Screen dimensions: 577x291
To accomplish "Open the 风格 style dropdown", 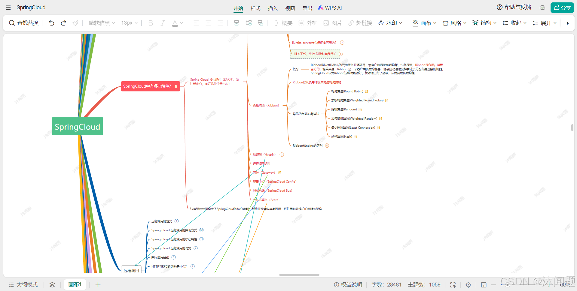I will click(454, 23).
